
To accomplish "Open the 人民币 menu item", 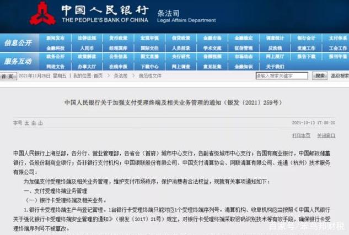I will (x=87, y=48).
